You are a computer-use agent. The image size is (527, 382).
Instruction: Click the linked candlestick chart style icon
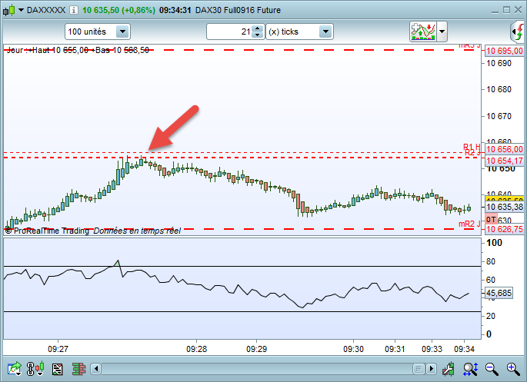[35, 369]
